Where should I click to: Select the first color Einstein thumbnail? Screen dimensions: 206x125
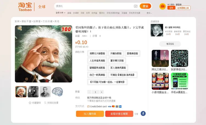pos(21,92)
